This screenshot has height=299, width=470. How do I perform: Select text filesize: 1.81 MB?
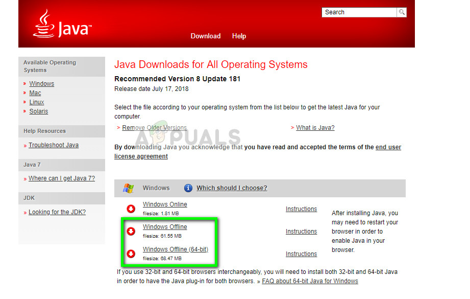161,214
